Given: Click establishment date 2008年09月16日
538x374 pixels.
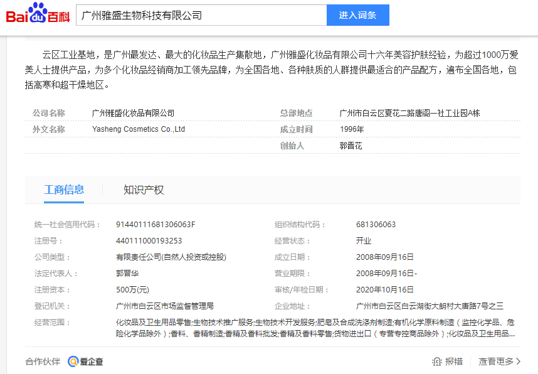Looking at the screenshot, I should tap(384, 257).
